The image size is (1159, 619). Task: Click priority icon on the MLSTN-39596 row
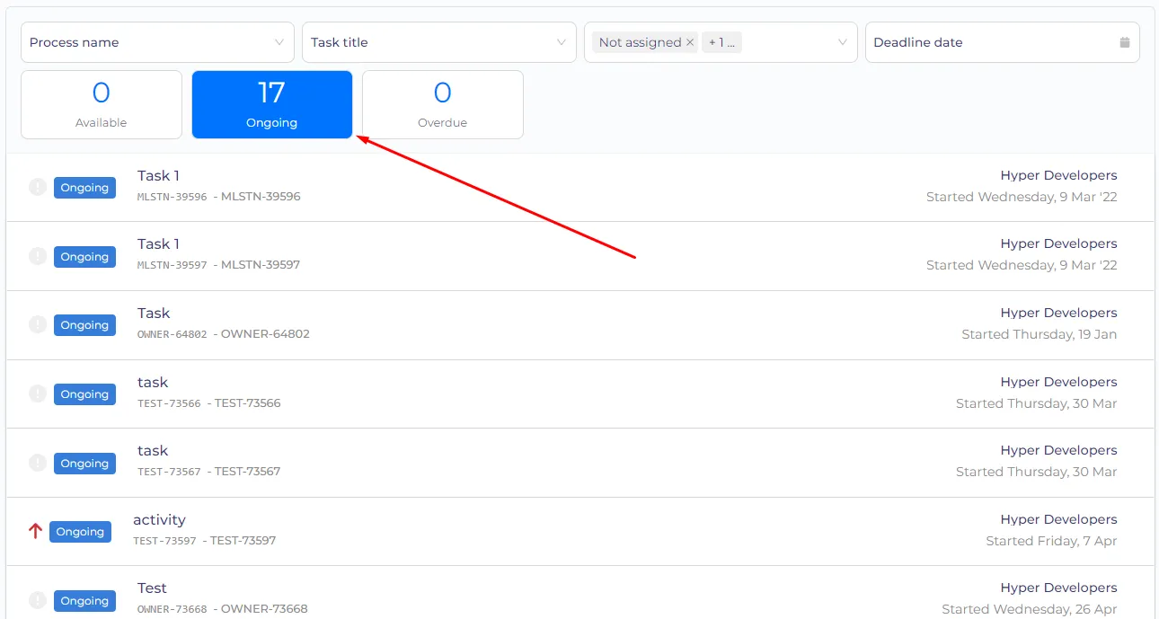coord(38,187)
